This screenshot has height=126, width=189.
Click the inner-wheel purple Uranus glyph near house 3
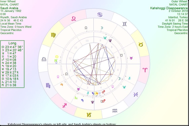78,89
